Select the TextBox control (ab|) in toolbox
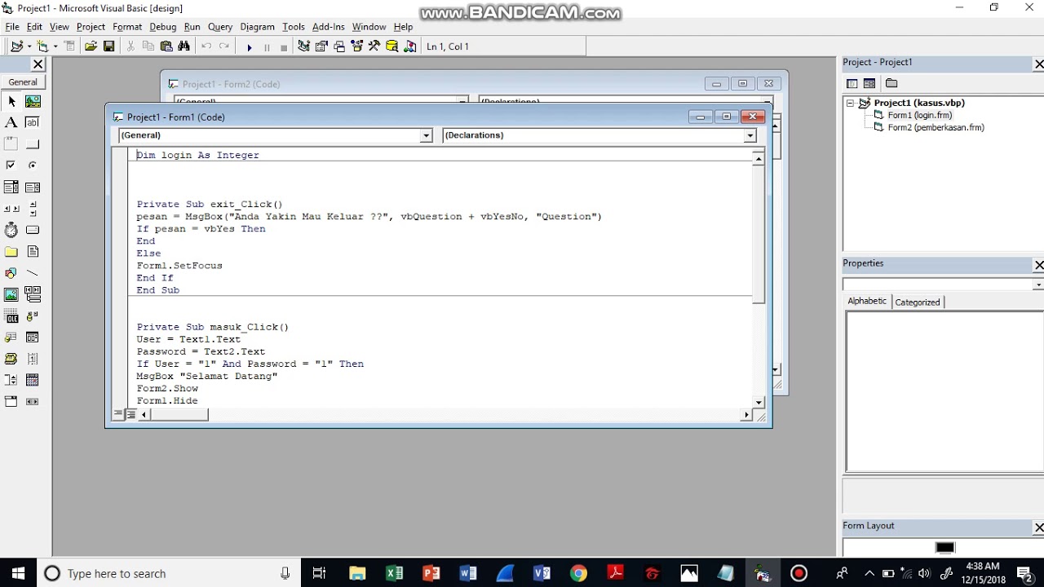Image resolution: width=1044 pixels, height=587 pixels. [x=33, y=122]
